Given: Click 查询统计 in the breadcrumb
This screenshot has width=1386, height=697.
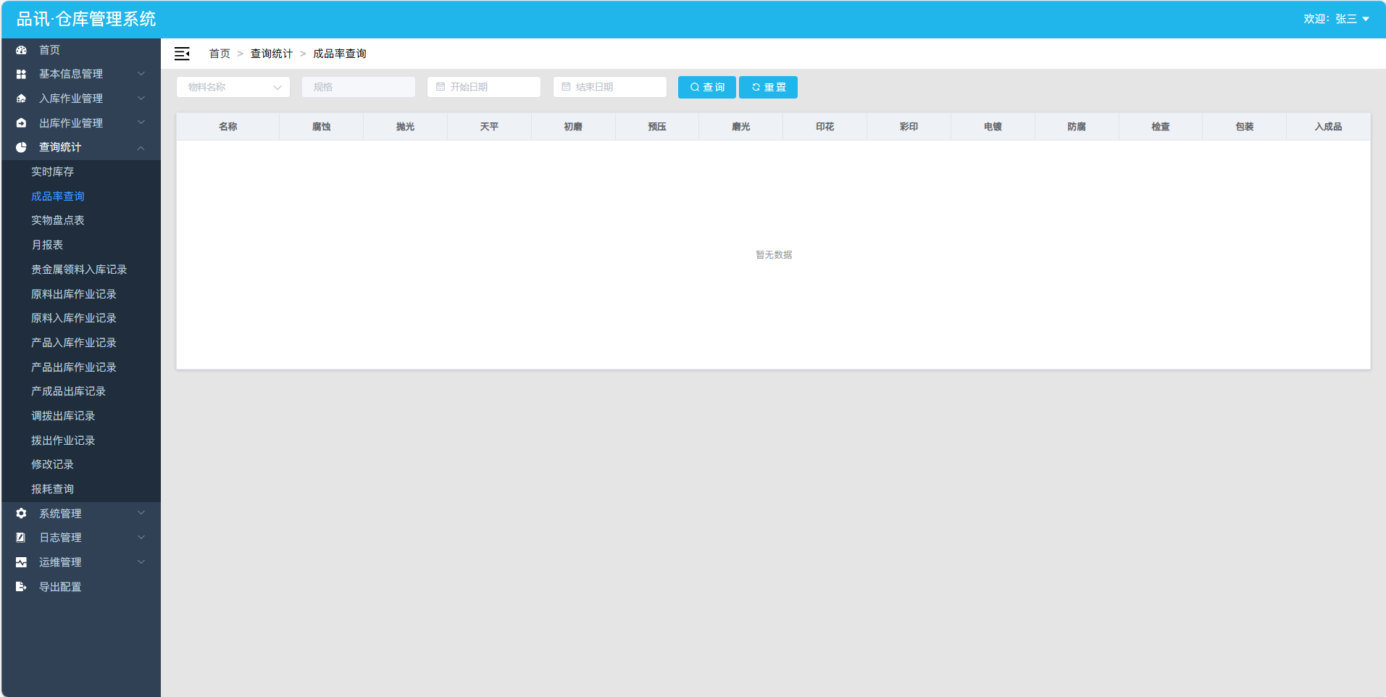Looking at the screenshot, I should tap(272, 54).
